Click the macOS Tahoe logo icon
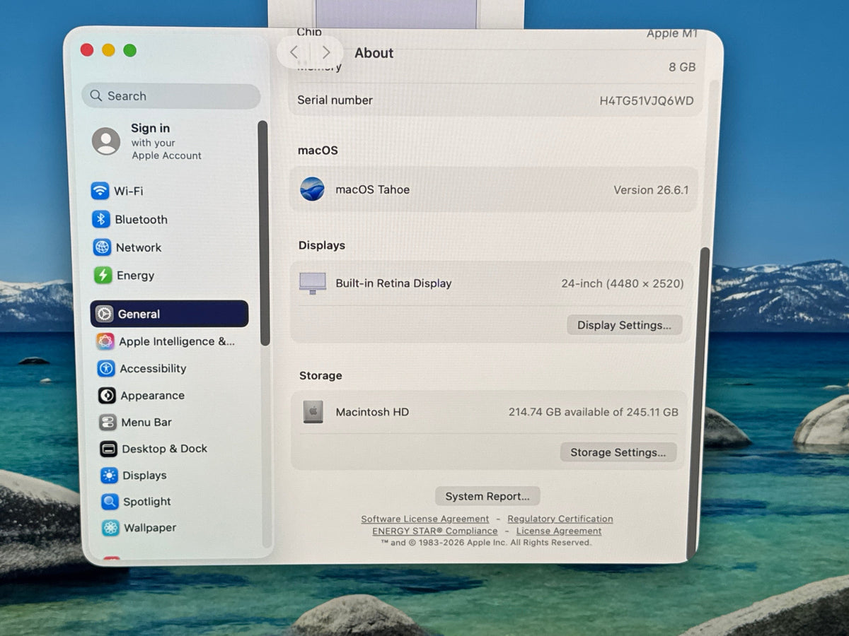Viewport: 849px width, 636px height. pos(312,189)
